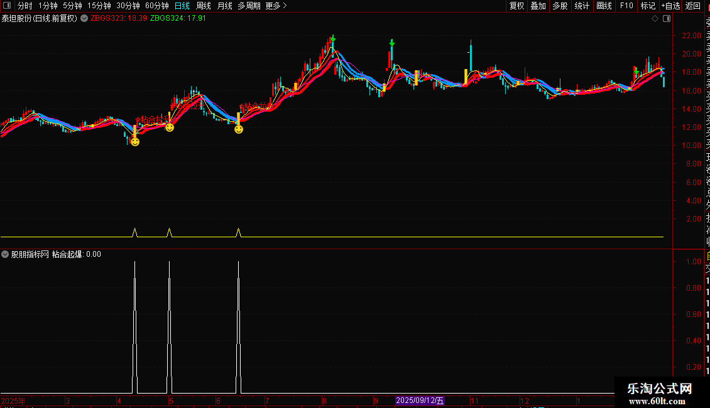The image size is (710, 408).
Task: Select the 1分钟 period tab
Action: click(48, 6)
